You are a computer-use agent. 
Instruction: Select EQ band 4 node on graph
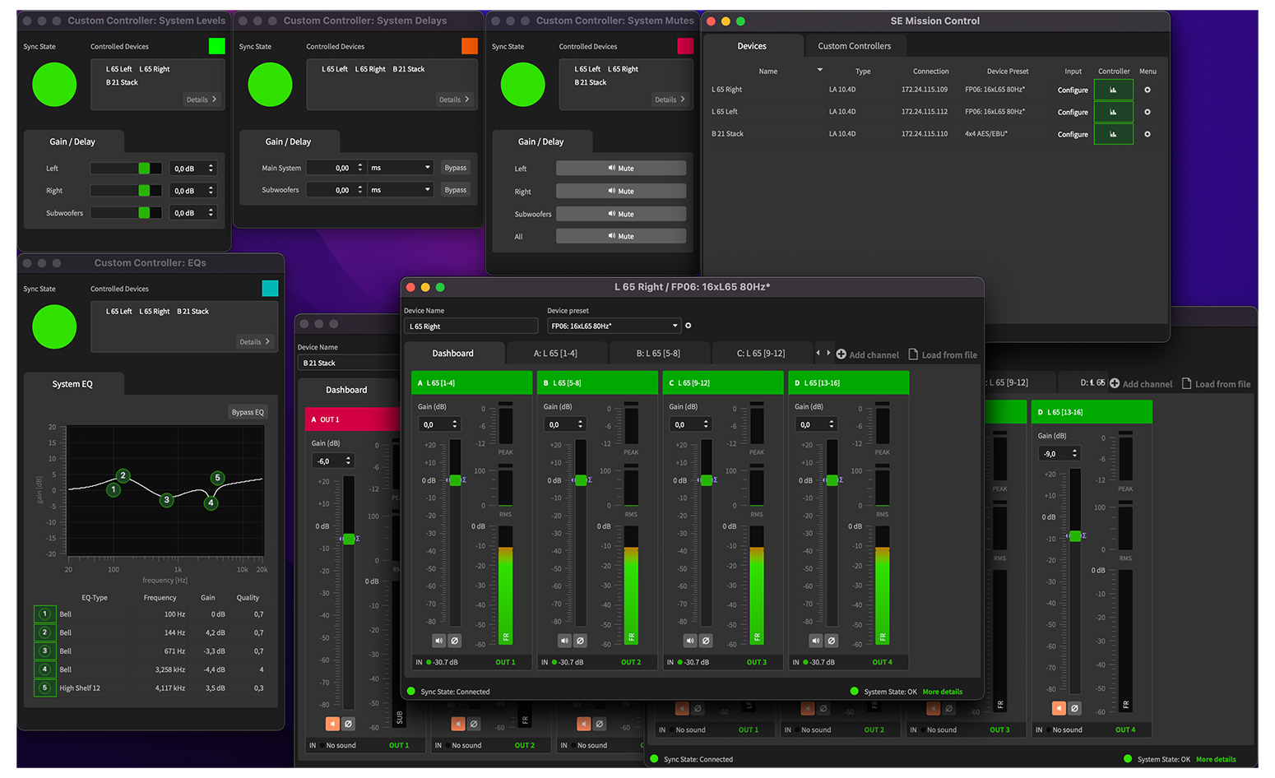211,502
